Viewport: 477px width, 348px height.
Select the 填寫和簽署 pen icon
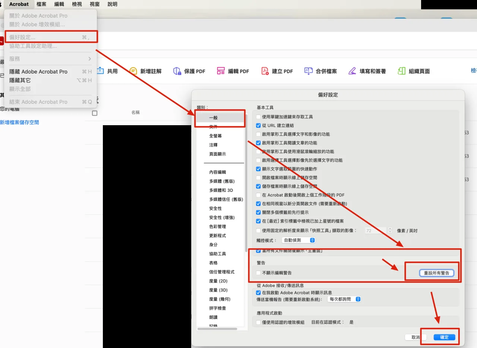tap(352, 71)
